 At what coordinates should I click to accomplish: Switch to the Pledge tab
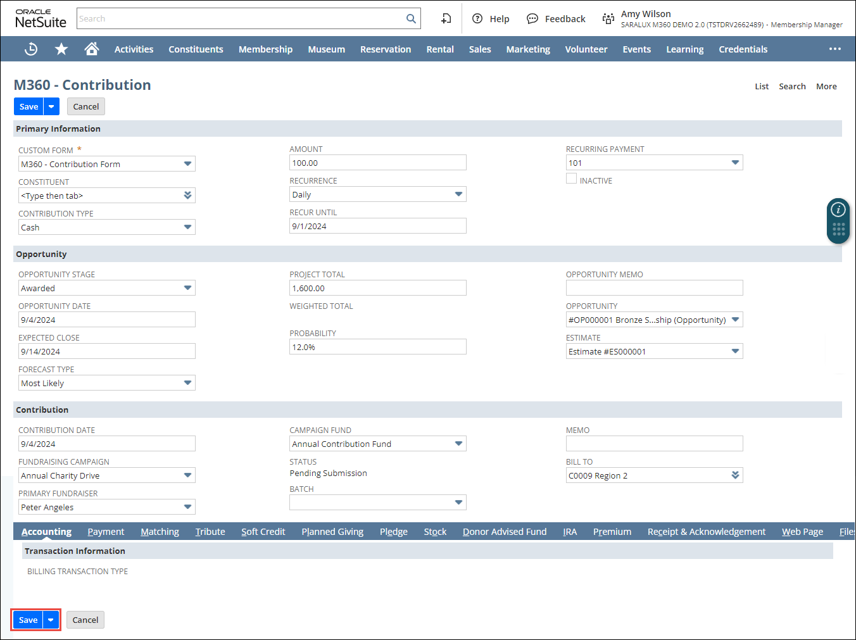[x=393, y=532]
